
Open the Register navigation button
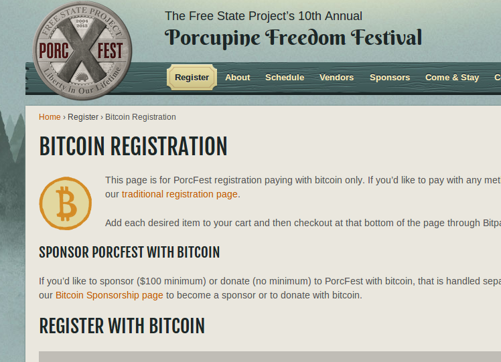[x=192, y=77]
